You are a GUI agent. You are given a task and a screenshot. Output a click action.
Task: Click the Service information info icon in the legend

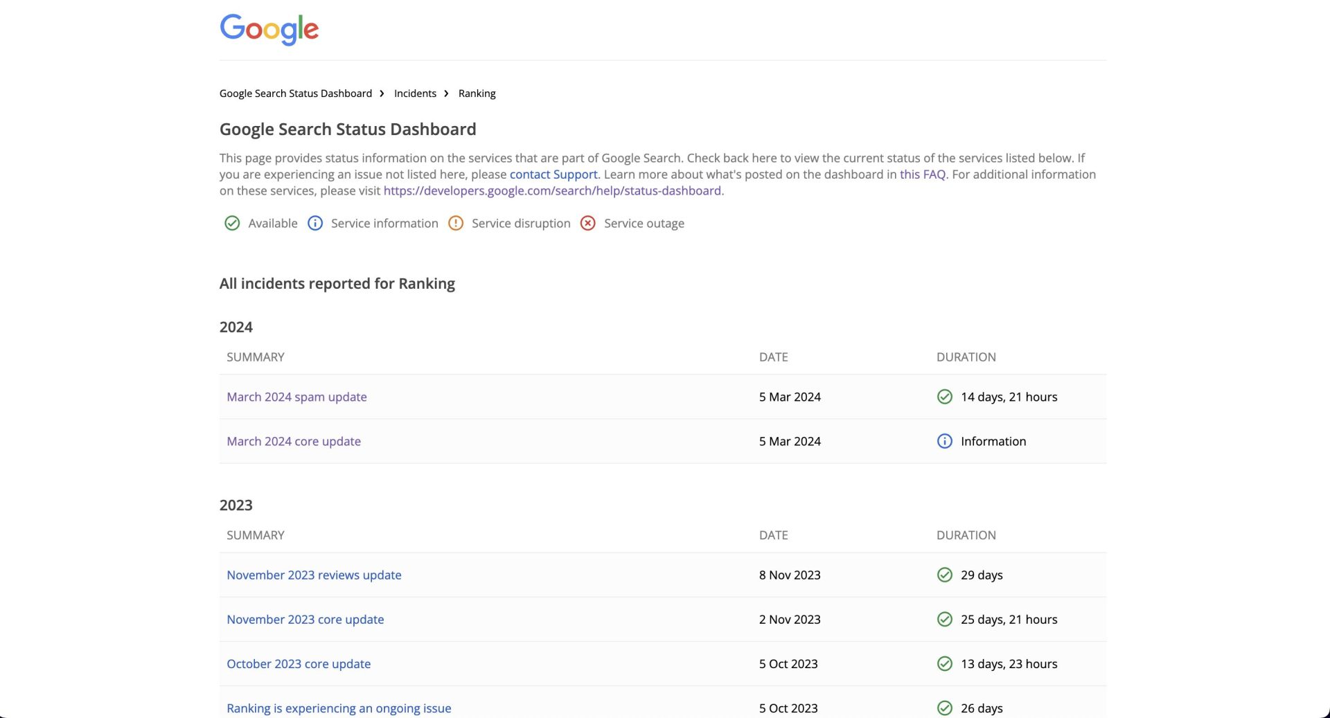(x=315, y=223)
